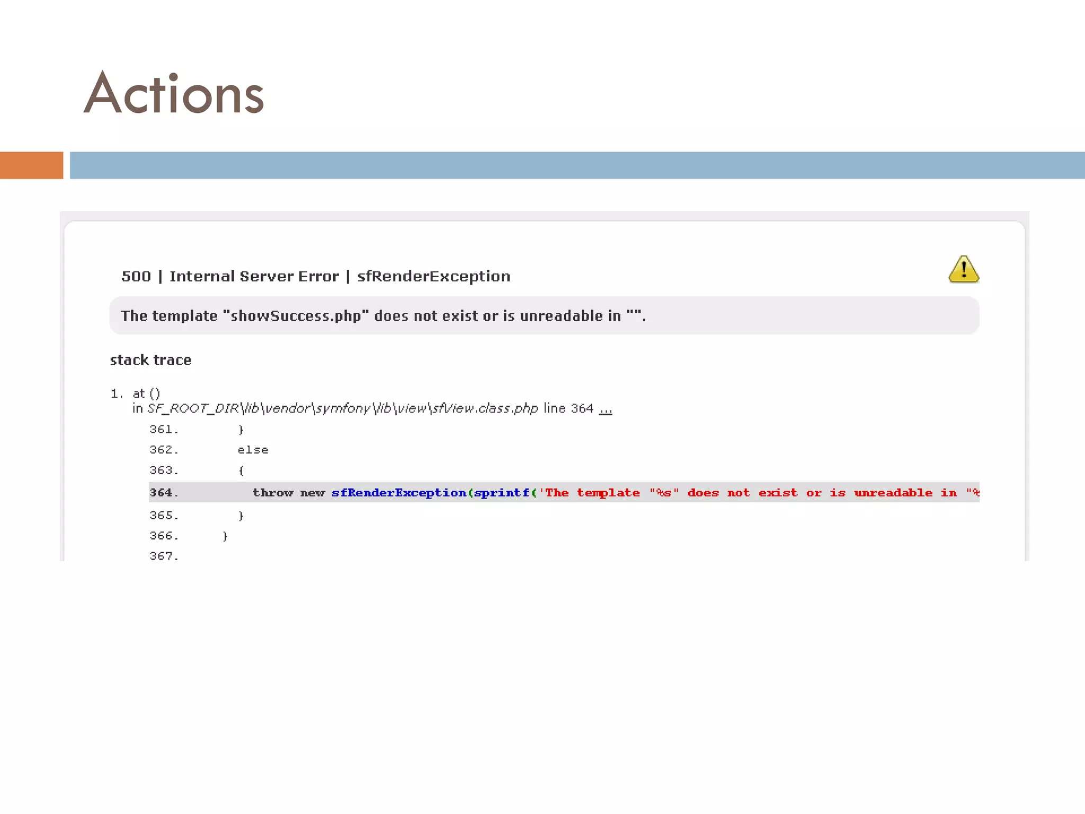This screenshot has width=1085, height=814.
Task: Click stack trace entry '1. at ()'
Action: [135, 394]
